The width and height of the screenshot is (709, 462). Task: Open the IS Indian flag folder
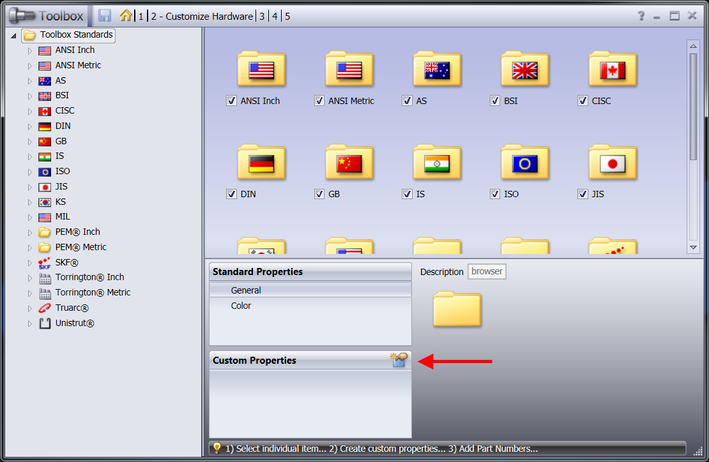pyautogui.click(x=437, y=163)
